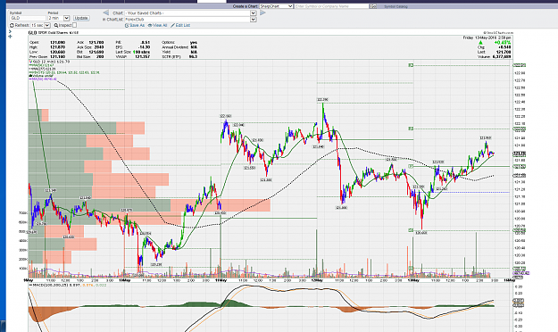The width and height of the screenshot is (558, 332).
Task: Expand the side panel chevron arrow
Action: point(10,31)
